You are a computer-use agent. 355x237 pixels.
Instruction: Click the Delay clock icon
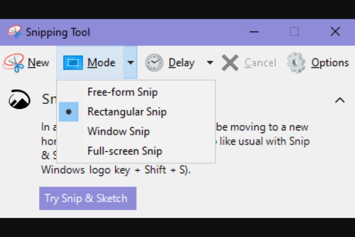pos(154,63)
